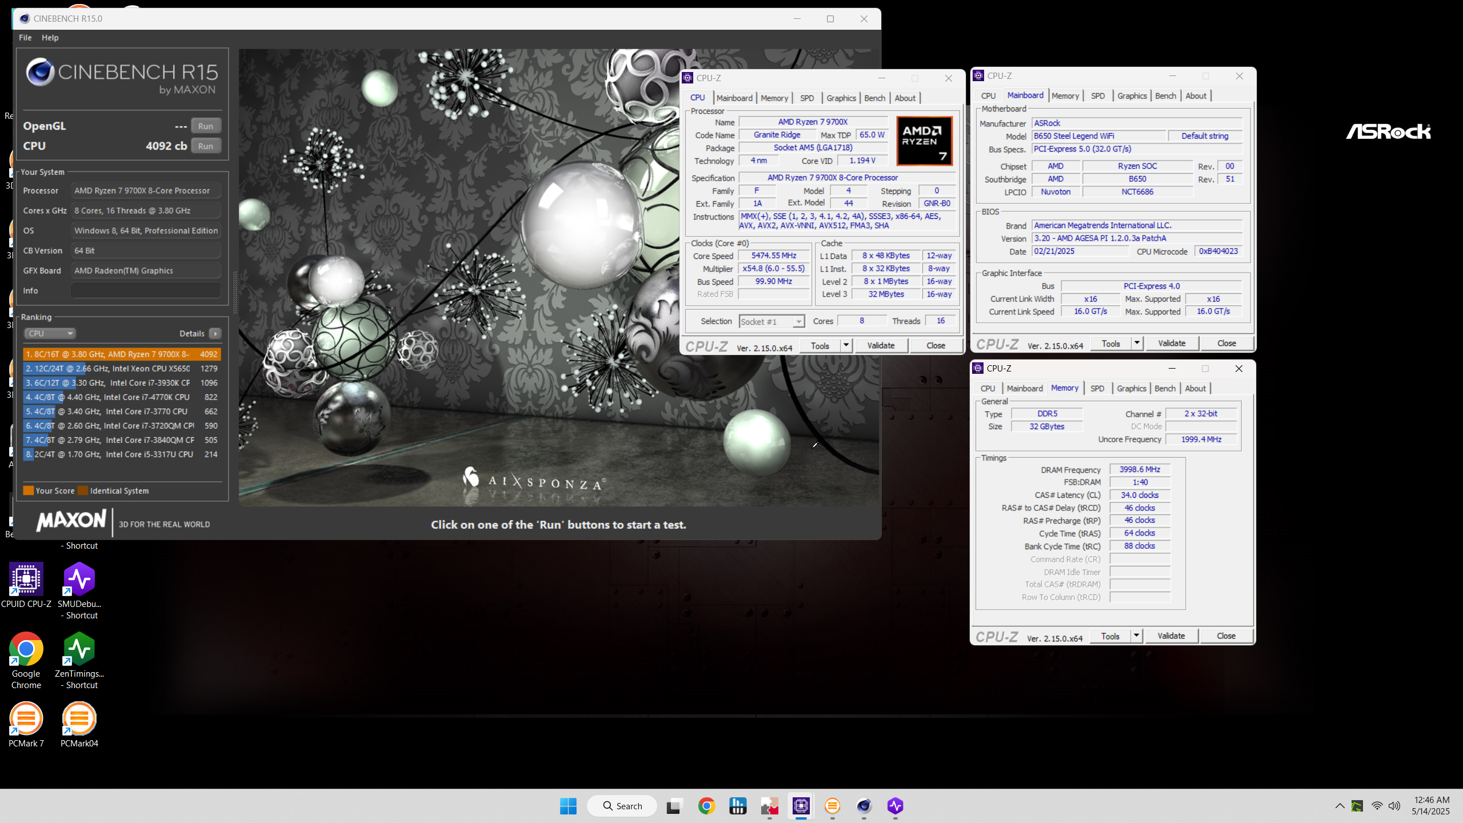Open the Ranking CPU dropdown
Image resolution: width=1463 pixels, height=823 pixels.
[x=50, y=333]
